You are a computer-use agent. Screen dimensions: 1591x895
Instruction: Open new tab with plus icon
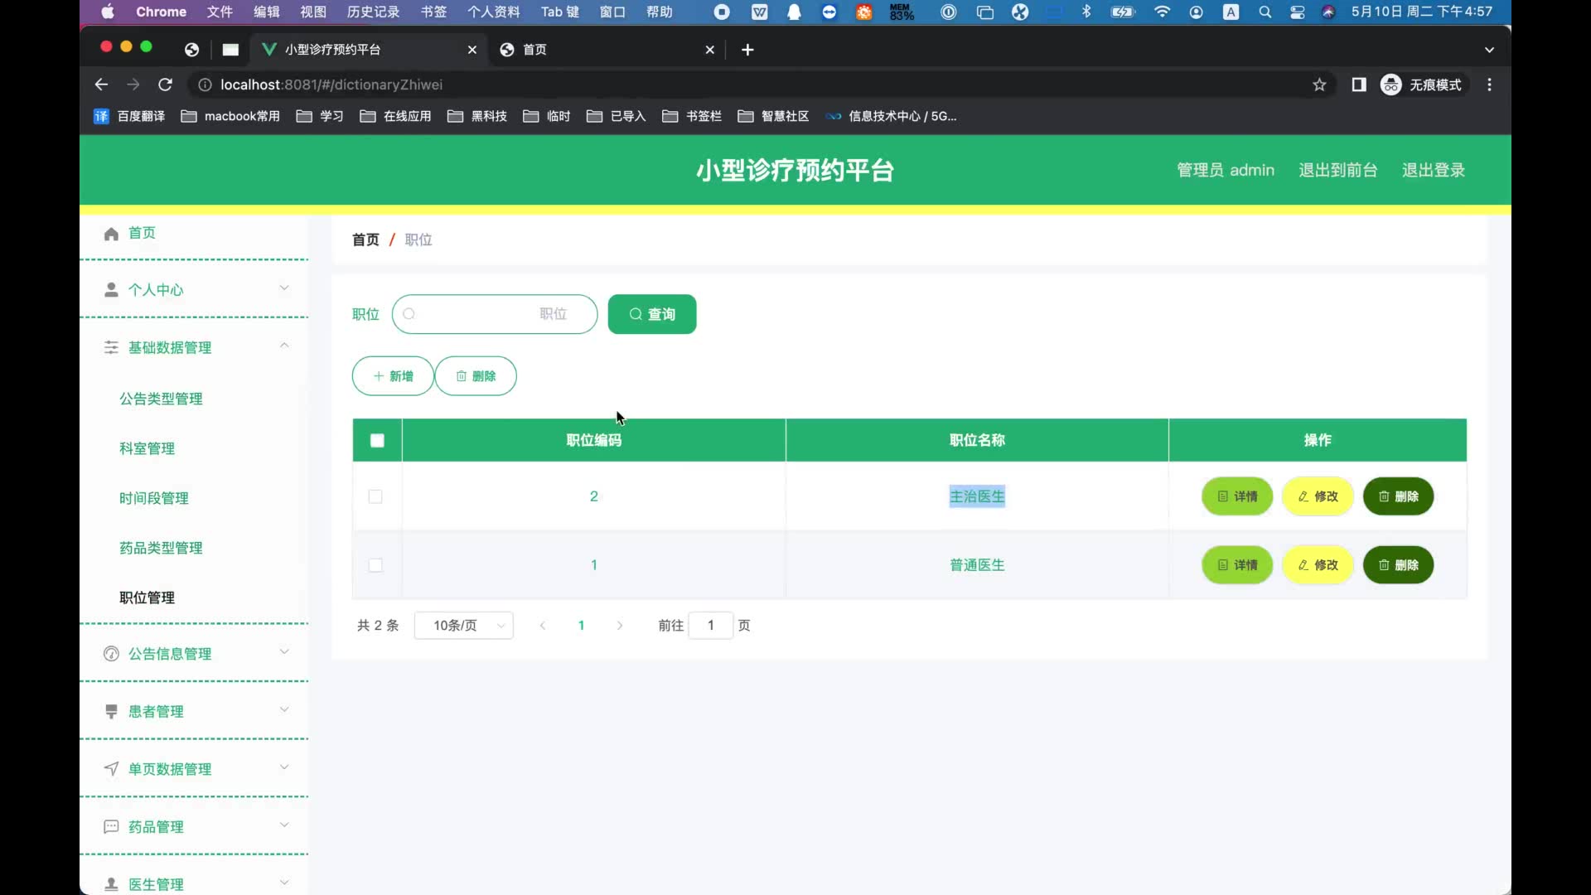[747, 50]
